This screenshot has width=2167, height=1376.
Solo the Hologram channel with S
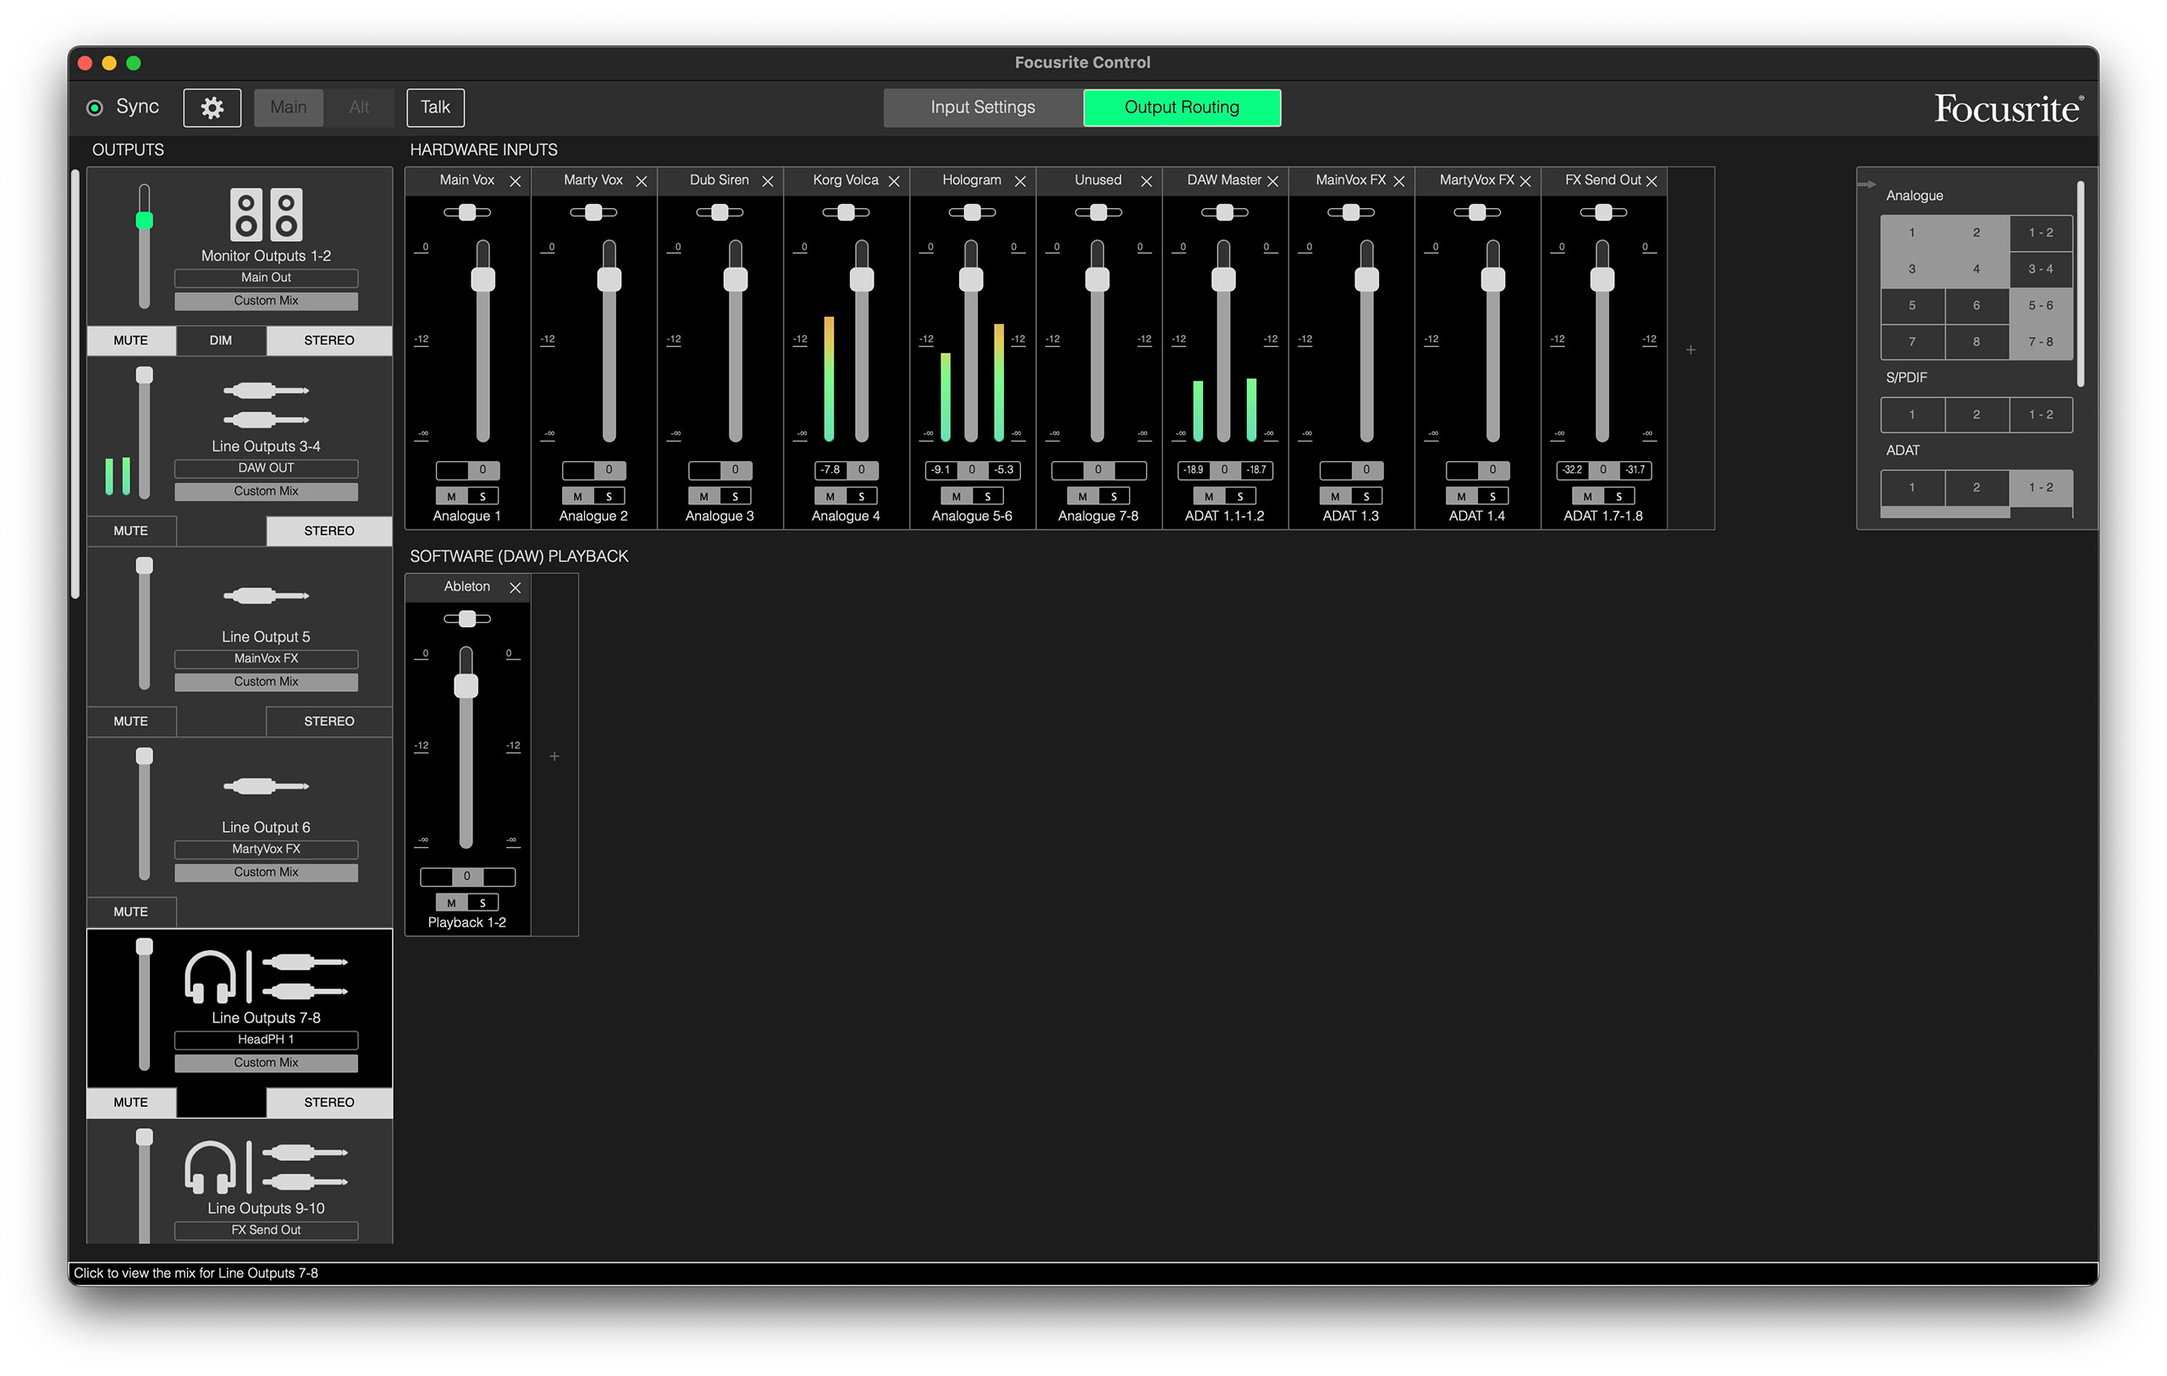[987, 496]
